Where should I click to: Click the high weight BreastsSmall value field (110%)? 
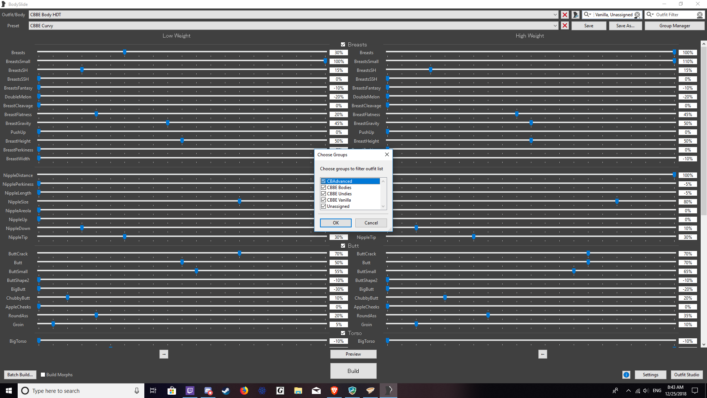pyautogui.click(x=687, y=62)
